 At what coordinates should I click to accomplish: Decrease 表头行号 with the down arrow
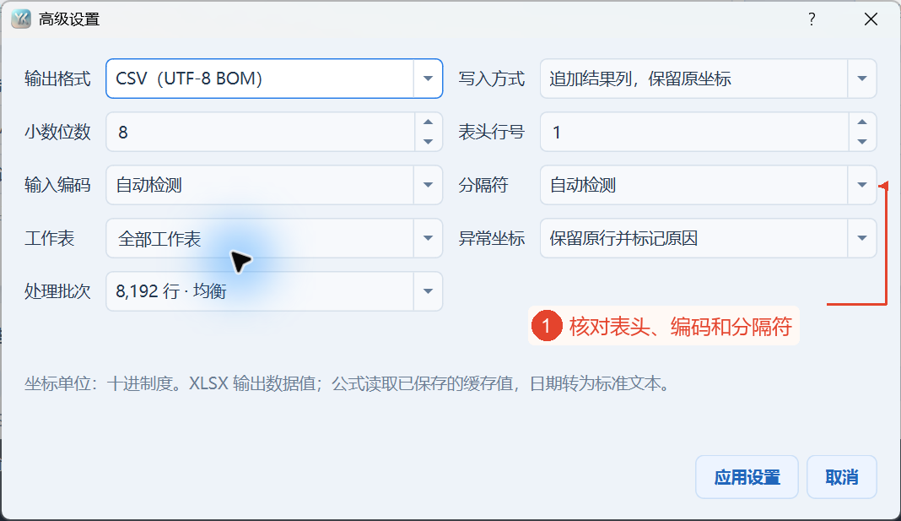[x=862, y=142]
